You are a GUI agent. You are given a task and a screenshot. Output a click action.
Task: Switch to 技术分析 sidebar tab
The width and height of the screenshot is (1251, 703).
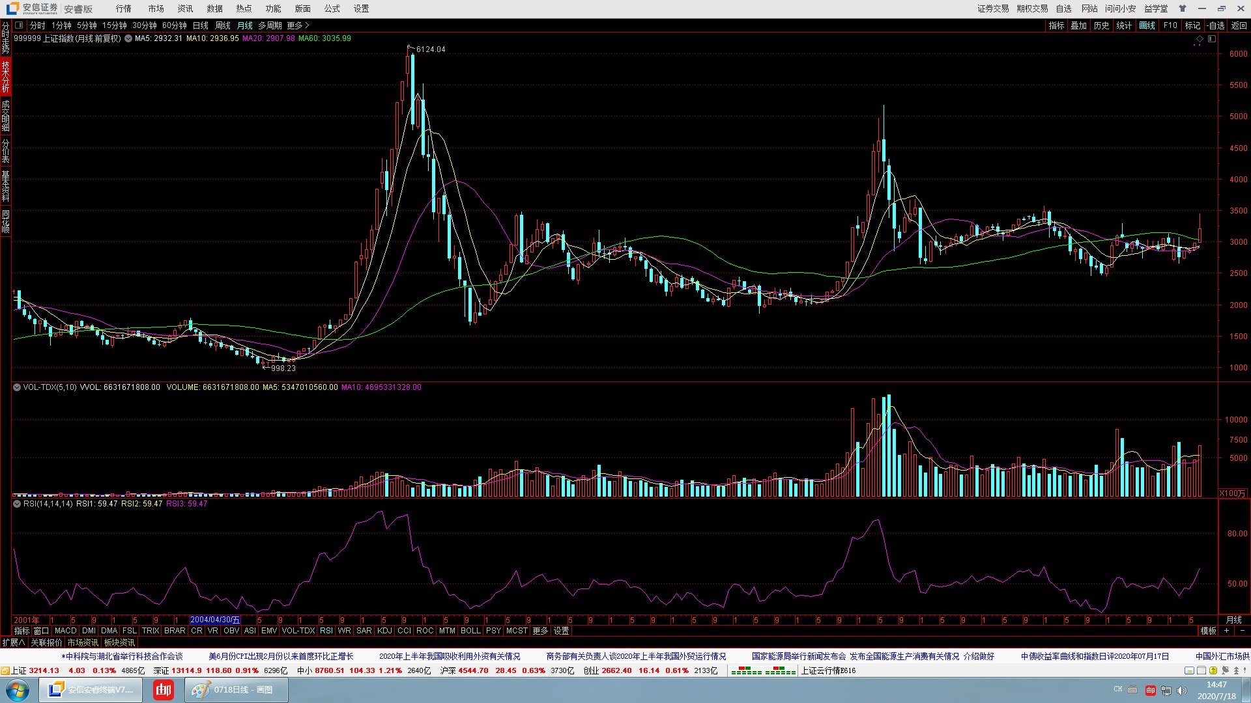[x=5, y=76]
